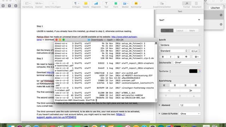Open the Standard font style dropdown

point(174,51)
